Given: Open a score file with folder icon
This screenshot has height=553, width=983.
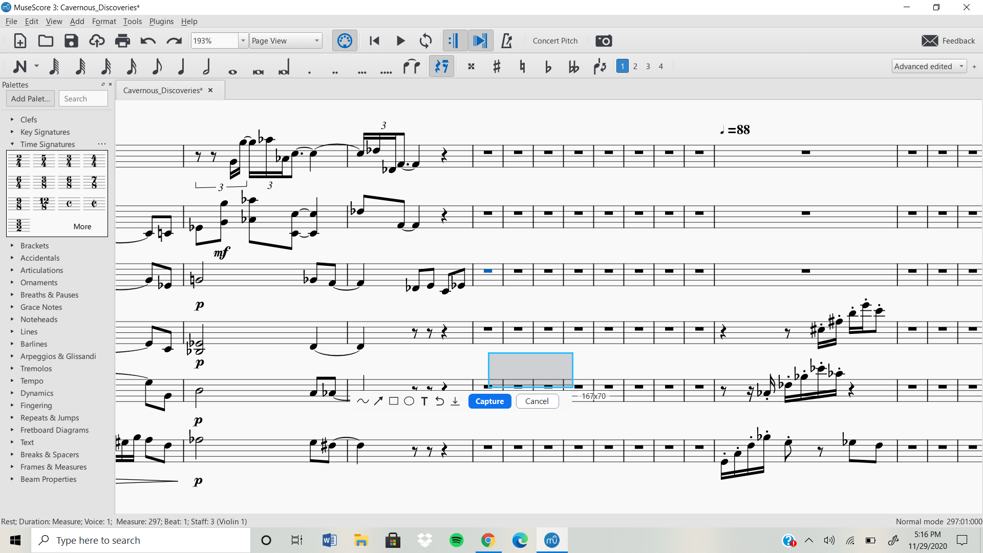Looking at the screenshot, I should [x=46, y=41].
